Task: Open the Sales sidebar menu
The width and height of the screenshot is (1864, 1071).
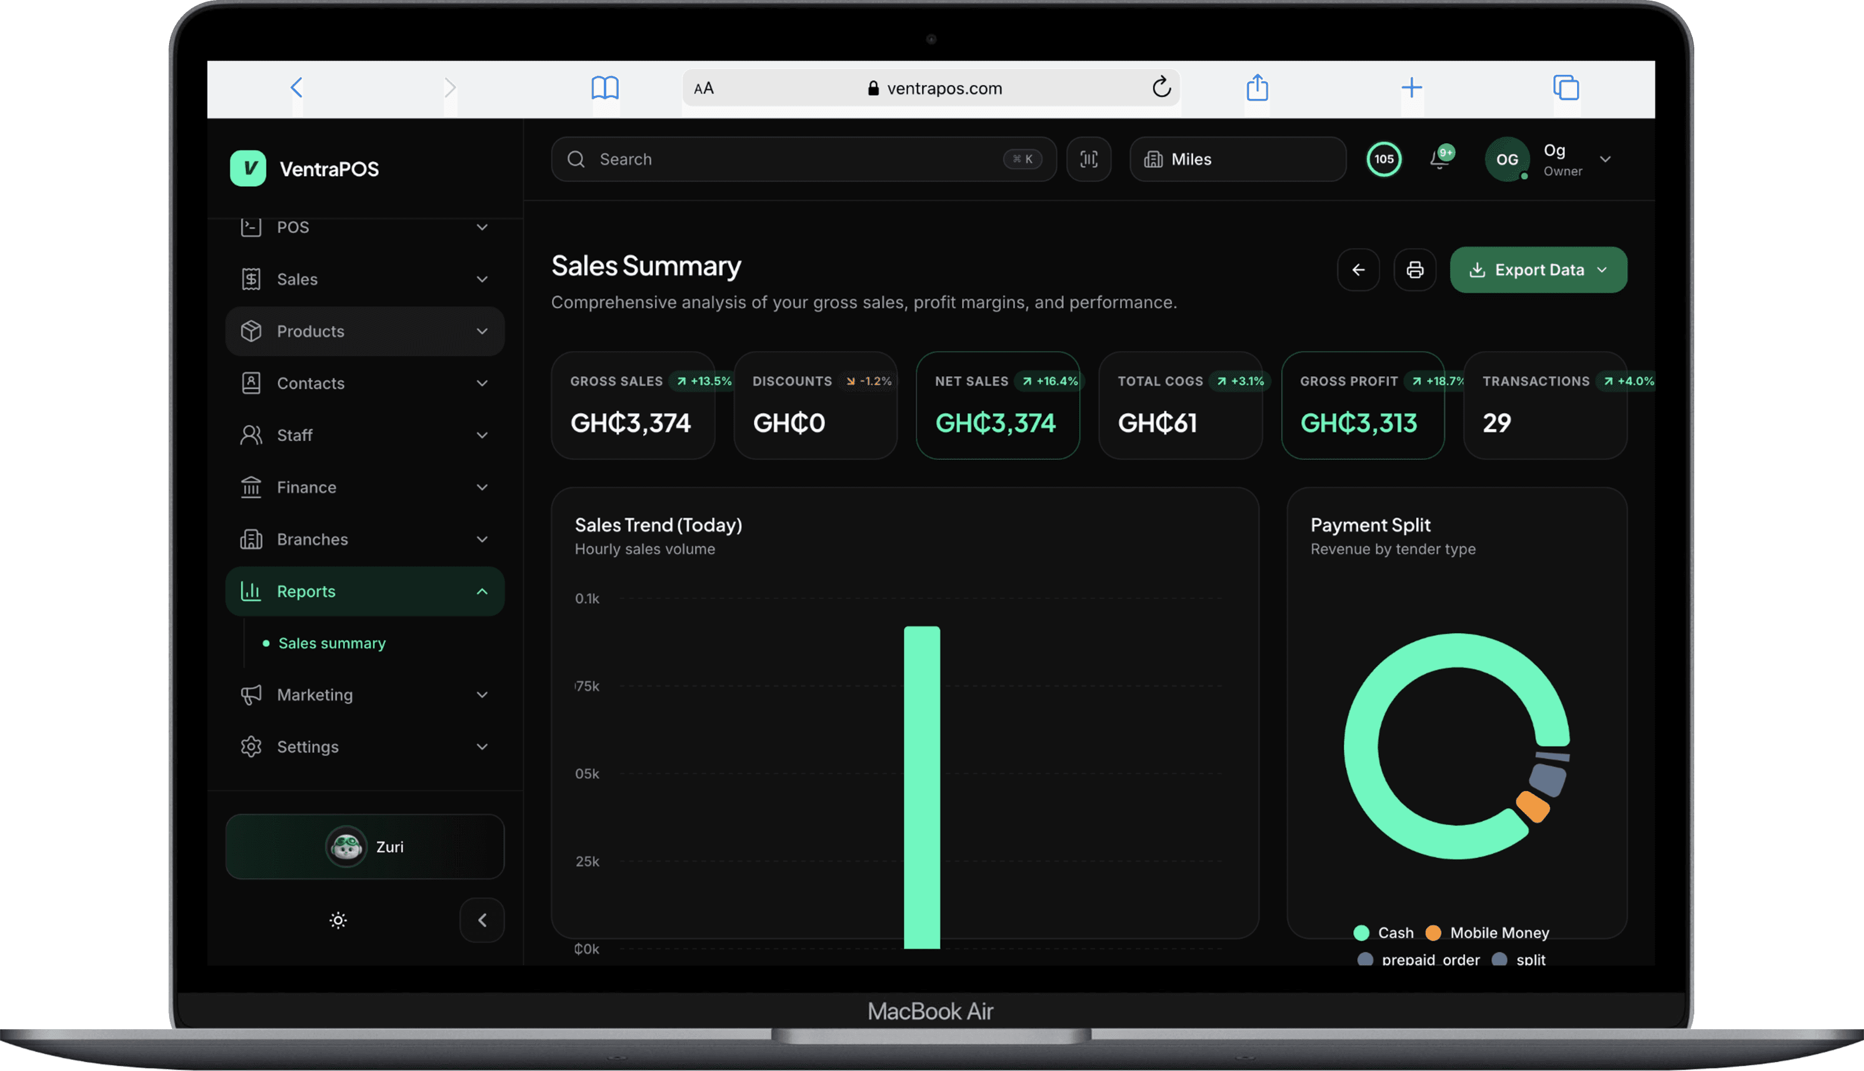Action: (365, 279)
